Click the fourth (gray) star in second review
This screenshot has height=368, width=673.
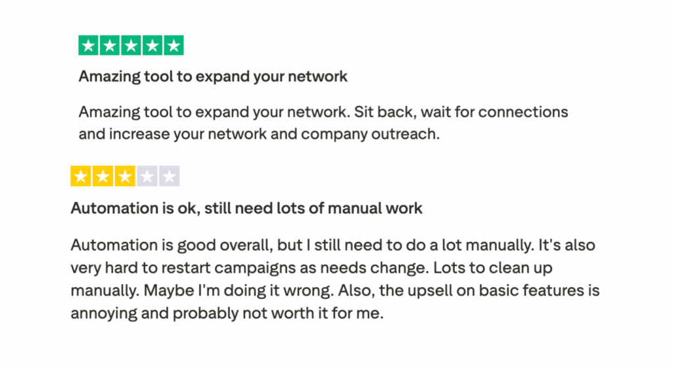(x=147, y=177)
